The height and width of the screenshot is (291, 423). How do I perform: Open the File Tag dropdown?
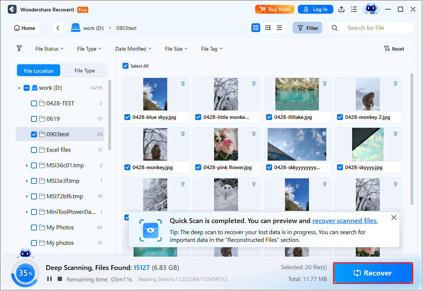[212, 49]
